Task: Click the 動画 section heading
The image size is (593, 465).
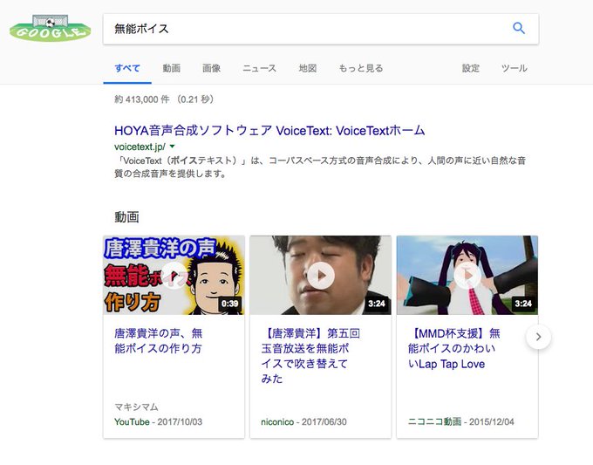Action: click(126, 217)
